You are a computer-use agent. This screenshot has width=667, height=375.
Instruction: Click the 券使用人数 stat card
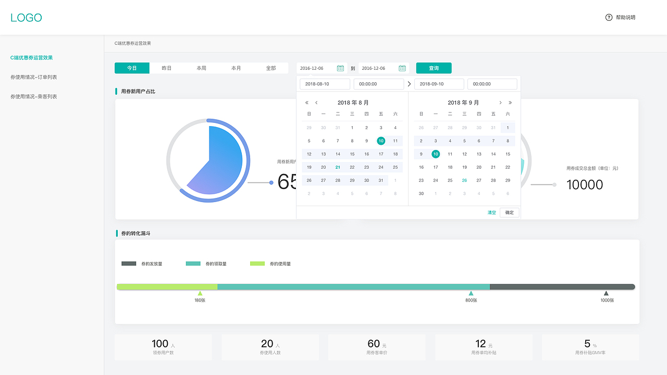(x=270, y=347)
